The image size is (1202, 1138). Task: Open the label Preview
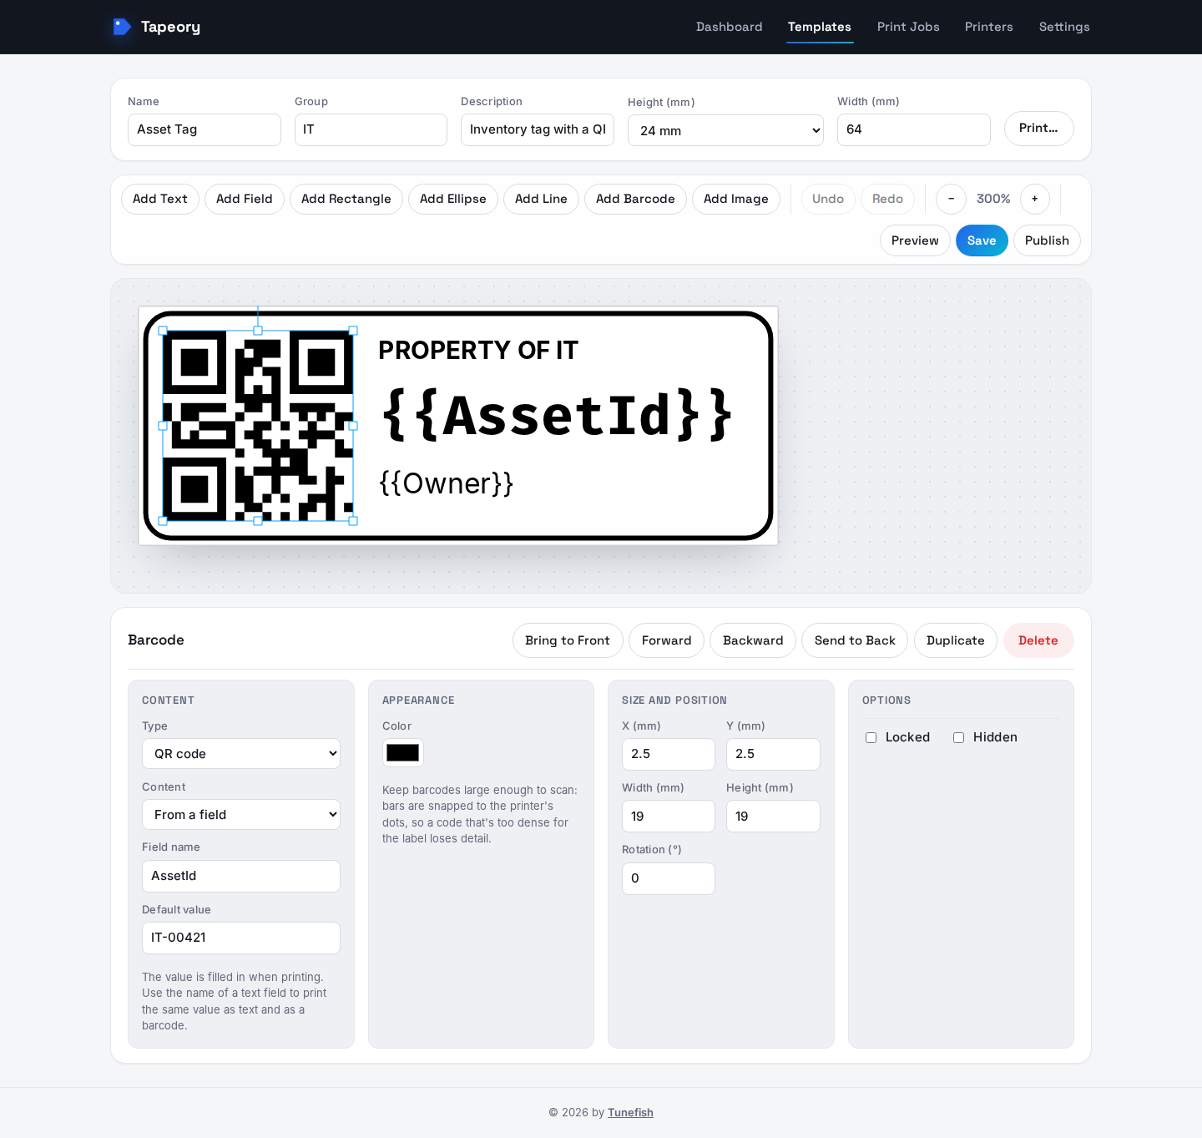[915, 240]
